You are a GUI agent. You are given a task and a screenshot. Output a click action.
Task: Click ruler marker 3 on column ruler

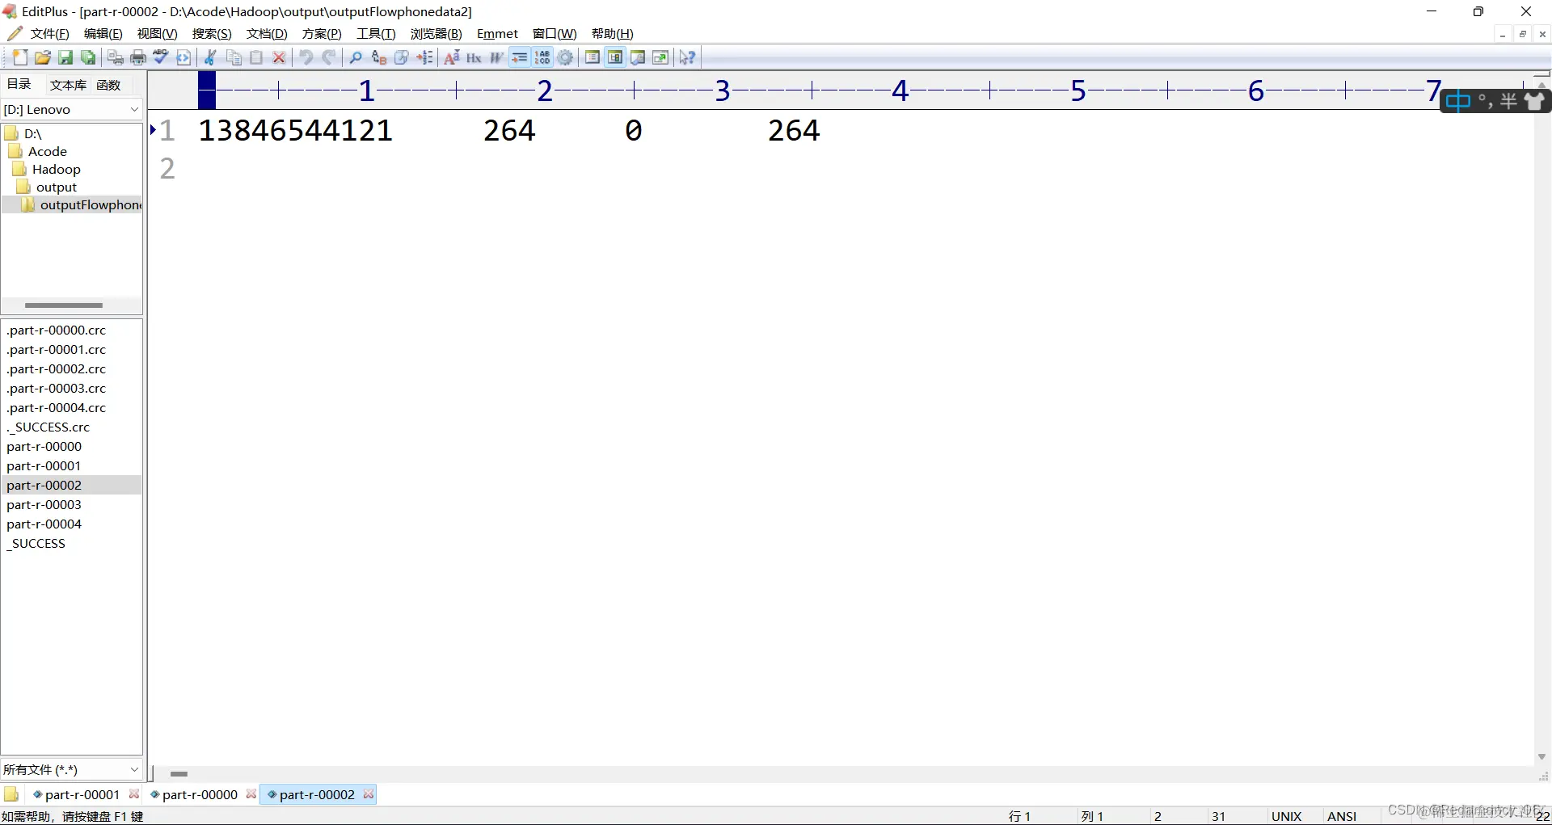pos(722,90)
